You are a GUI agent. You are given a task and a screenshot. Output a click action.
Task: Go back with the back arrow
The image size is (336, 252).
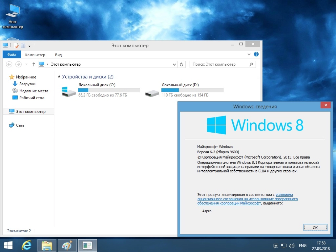9,64
